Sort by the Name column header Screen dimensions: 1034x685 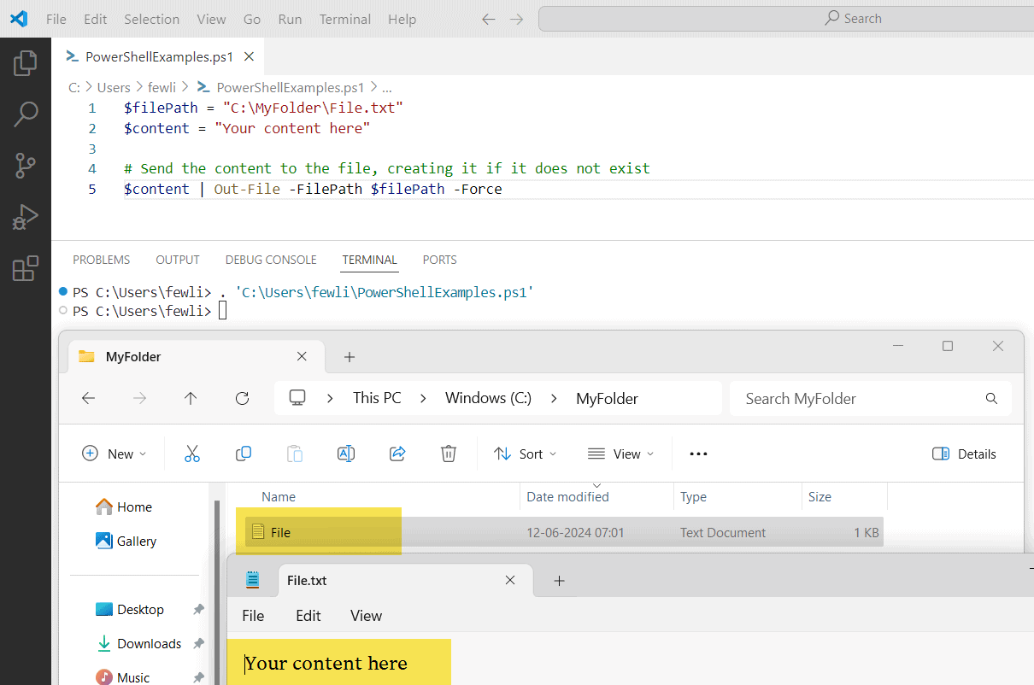[279, 496]
